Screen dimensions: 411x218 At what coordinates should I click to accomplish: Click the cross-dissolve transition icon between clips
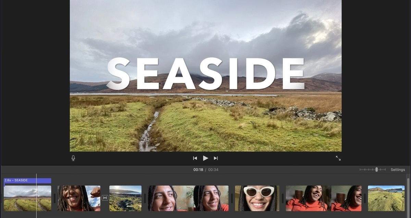(105, 198)
